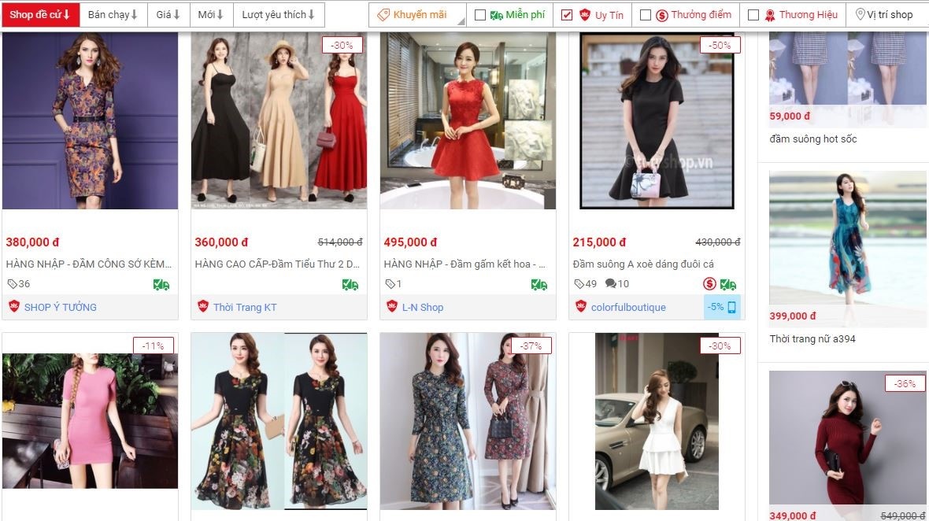Open the red lace dress product thumbnail
Screen dimensions: 929x521
468,120
